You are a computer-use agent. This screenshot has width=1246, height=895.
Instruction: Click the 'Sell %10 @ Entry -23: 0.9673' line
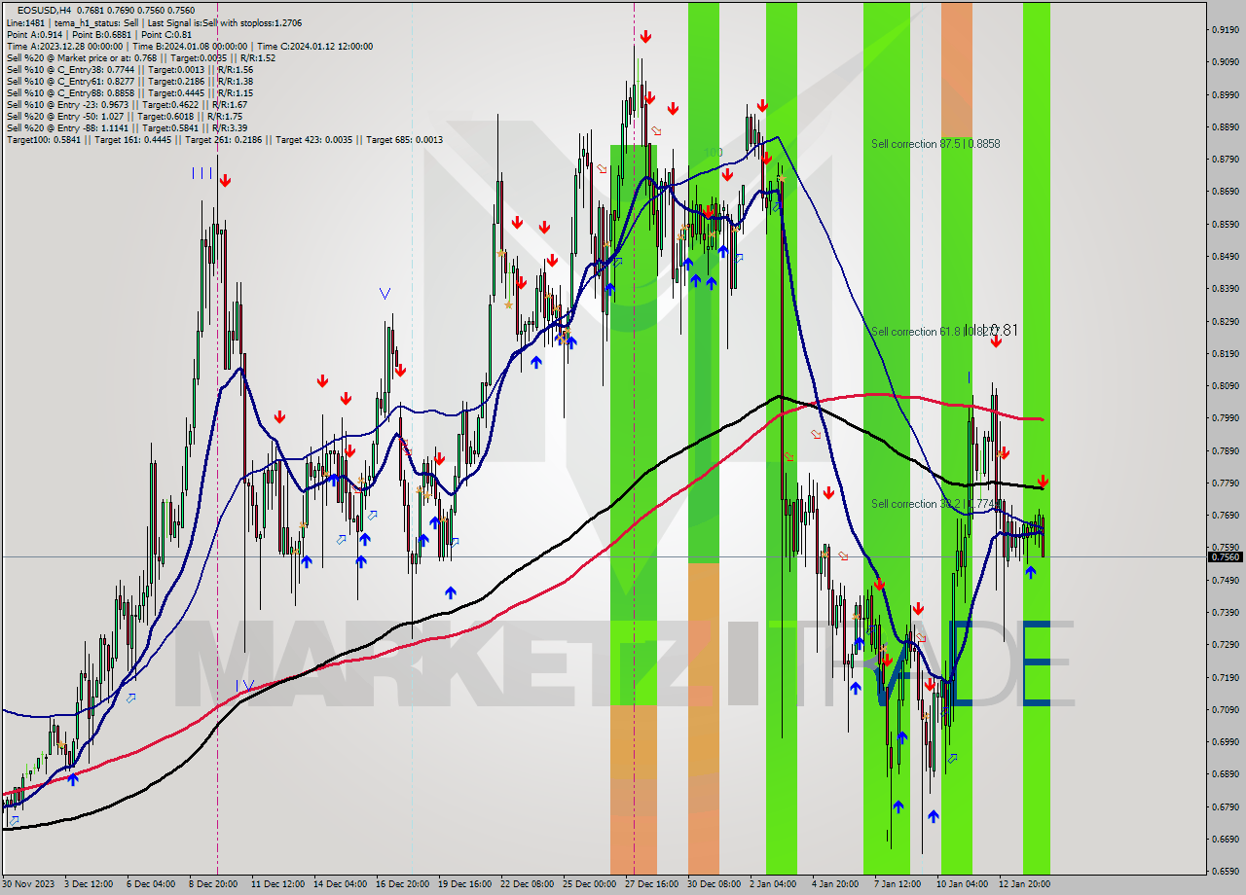coord(127,104)
